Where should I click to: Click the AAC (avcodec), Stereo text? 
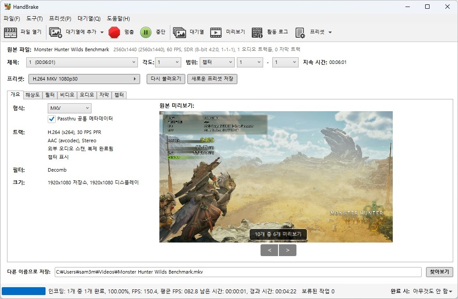point(72,141)
